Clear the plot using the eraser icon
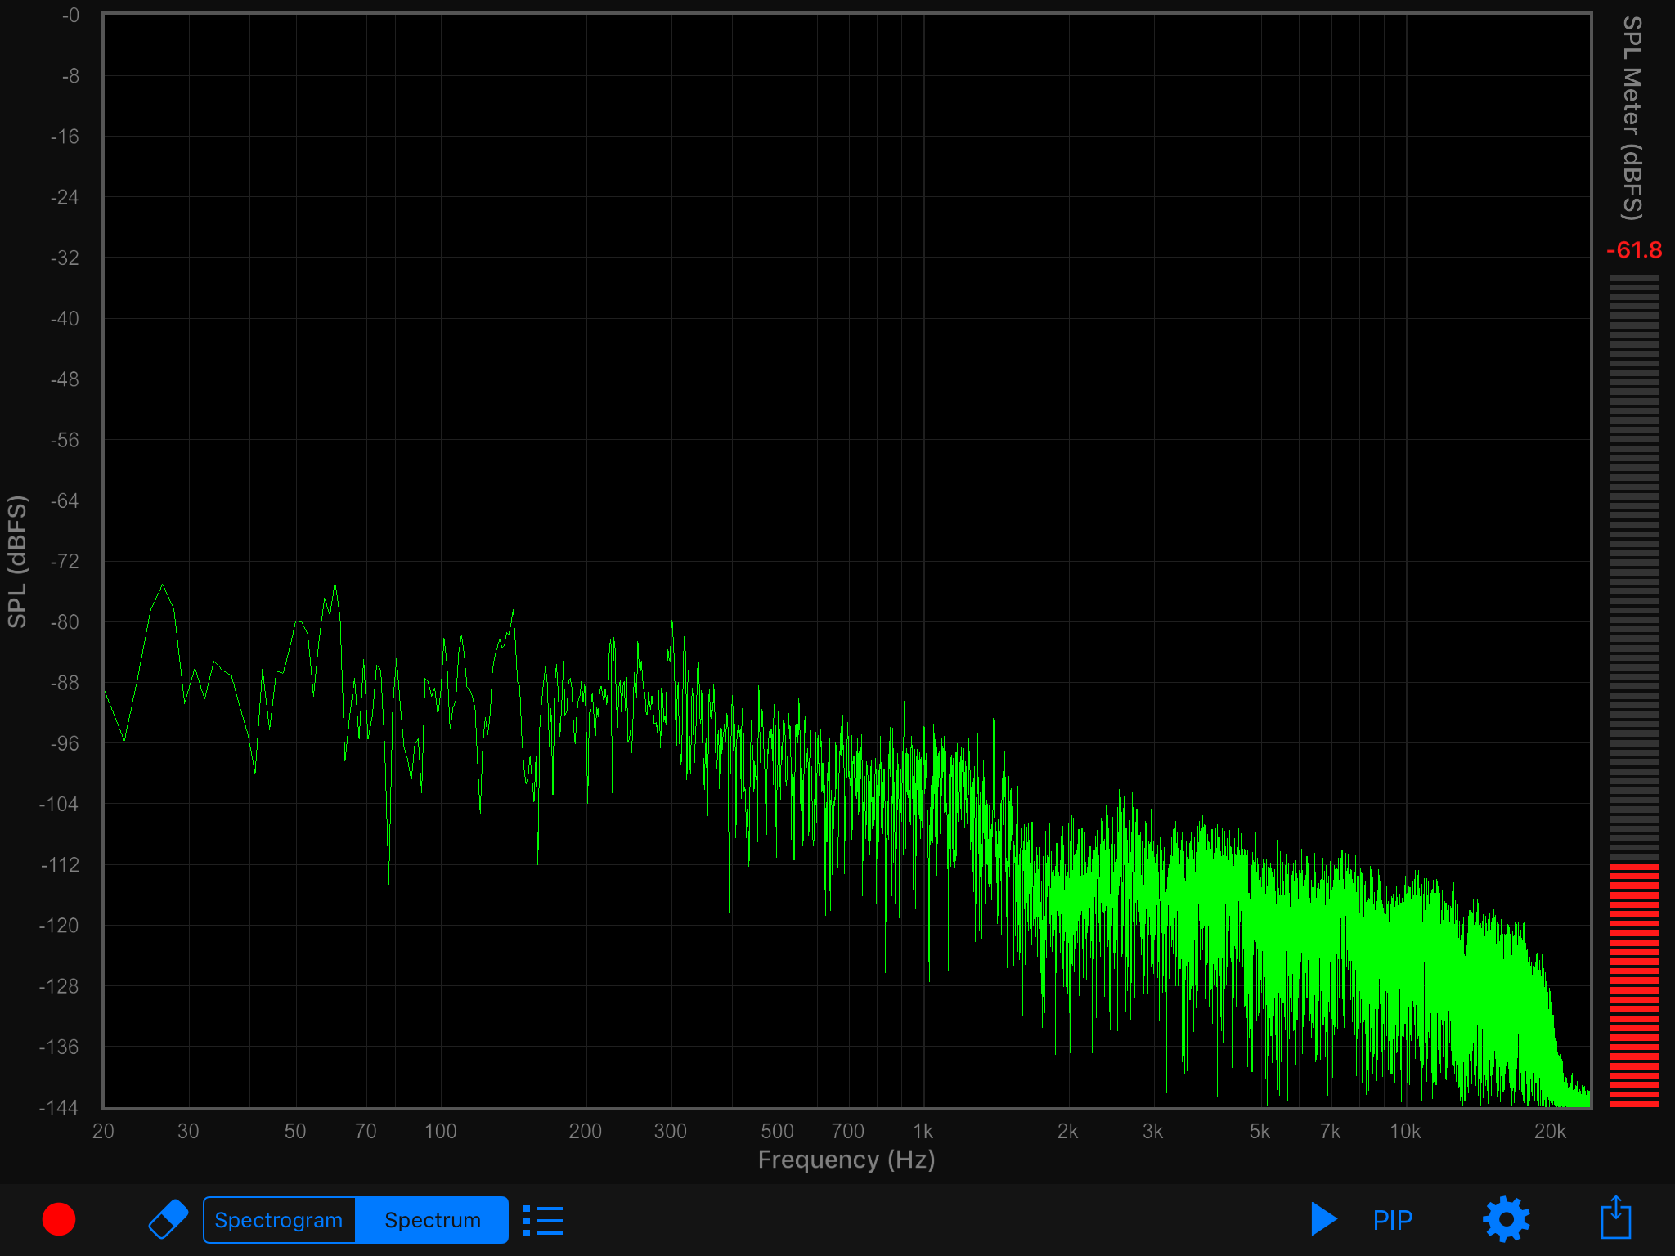 (x=168, y=1219)
